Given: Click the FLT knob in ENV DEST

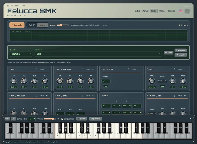Looking at the screenshot, I should (60, 81).
